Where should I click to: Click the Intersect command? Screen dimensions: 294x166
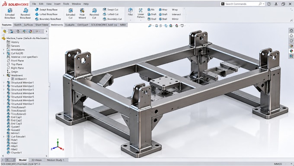click(176, 14)
